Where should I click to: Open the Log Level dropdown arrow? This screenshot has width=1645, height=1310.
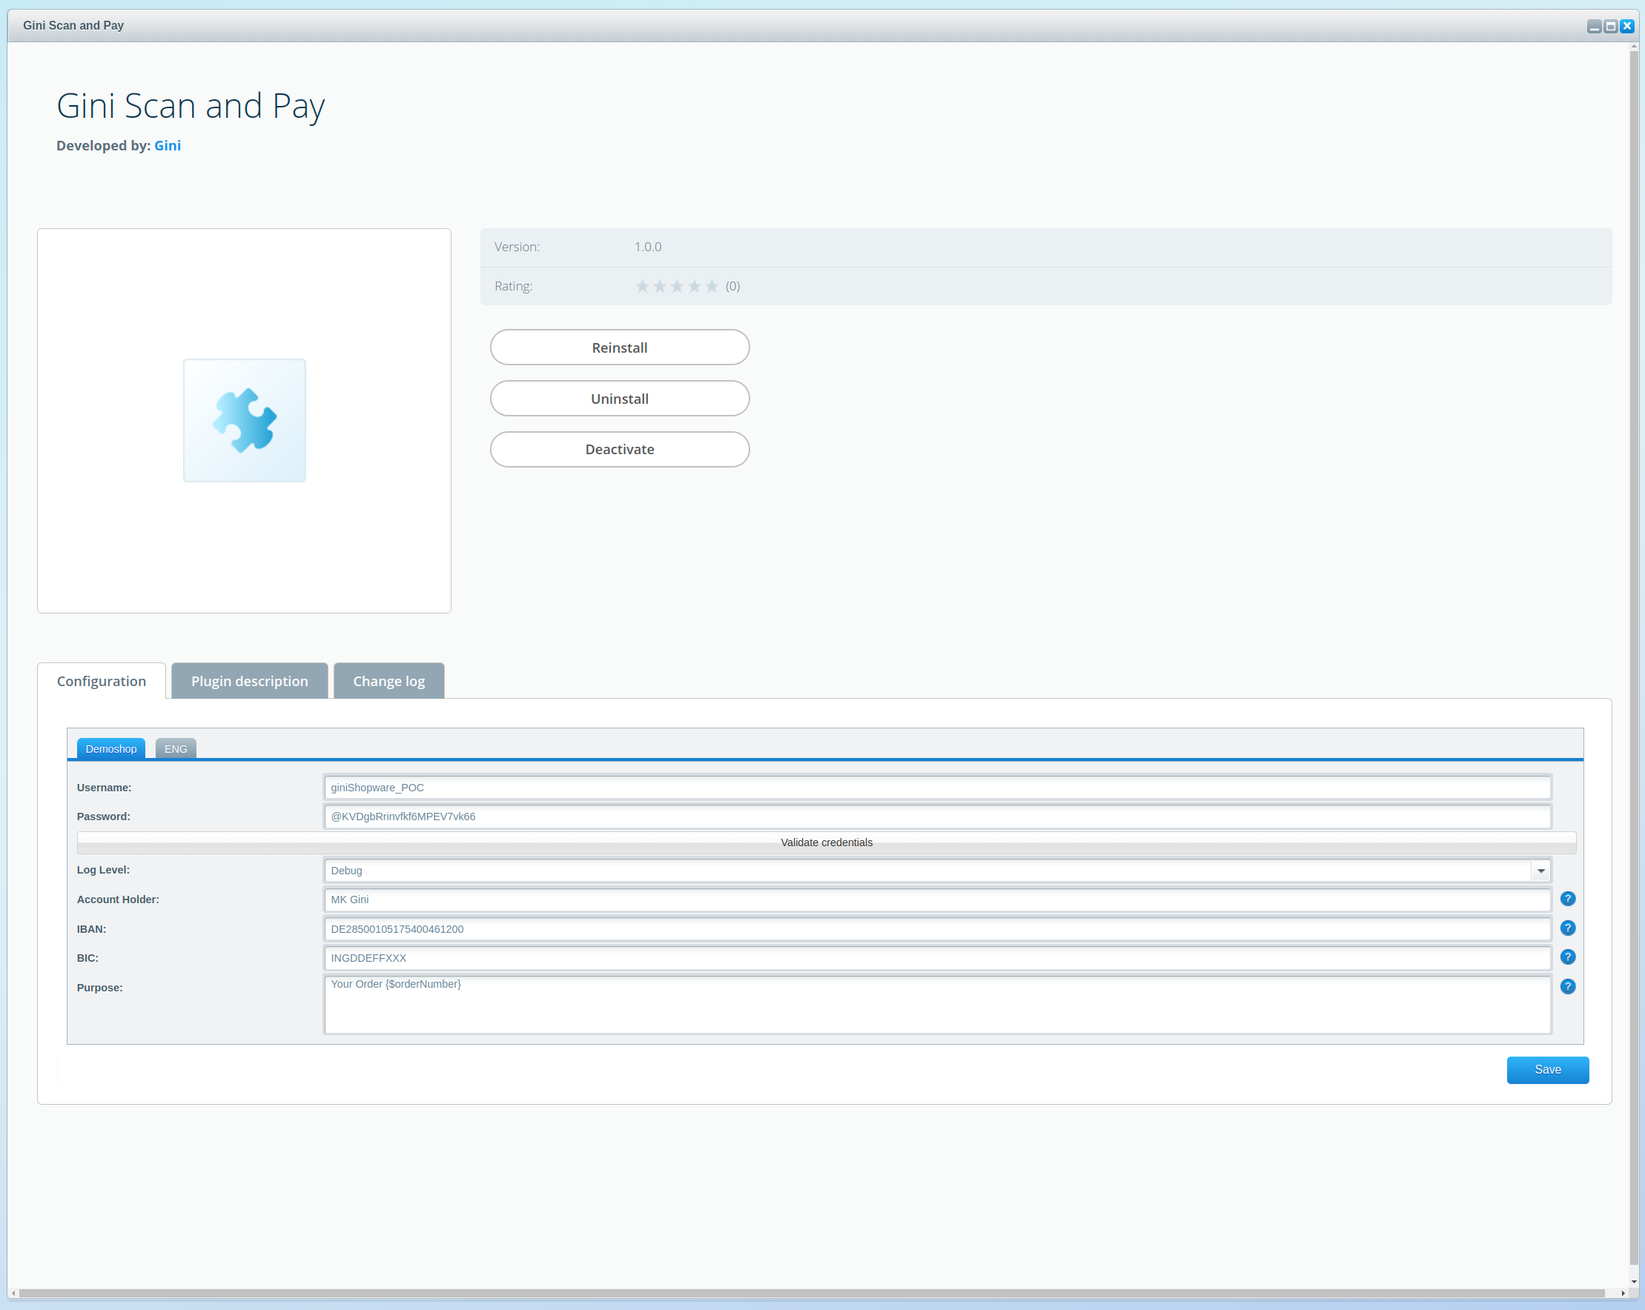[1540, 871]
